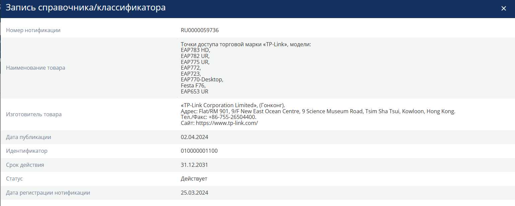This screenshot has width=515, height=206.
Task: Click the Статус label
Action: (x=14, y=179)
